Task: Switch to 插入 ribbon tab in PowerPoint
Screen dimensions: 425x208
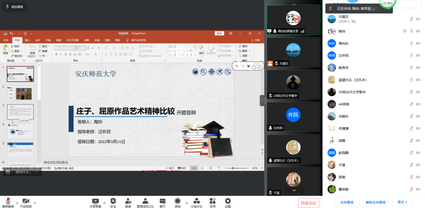Action: click(x=27, y=40)
